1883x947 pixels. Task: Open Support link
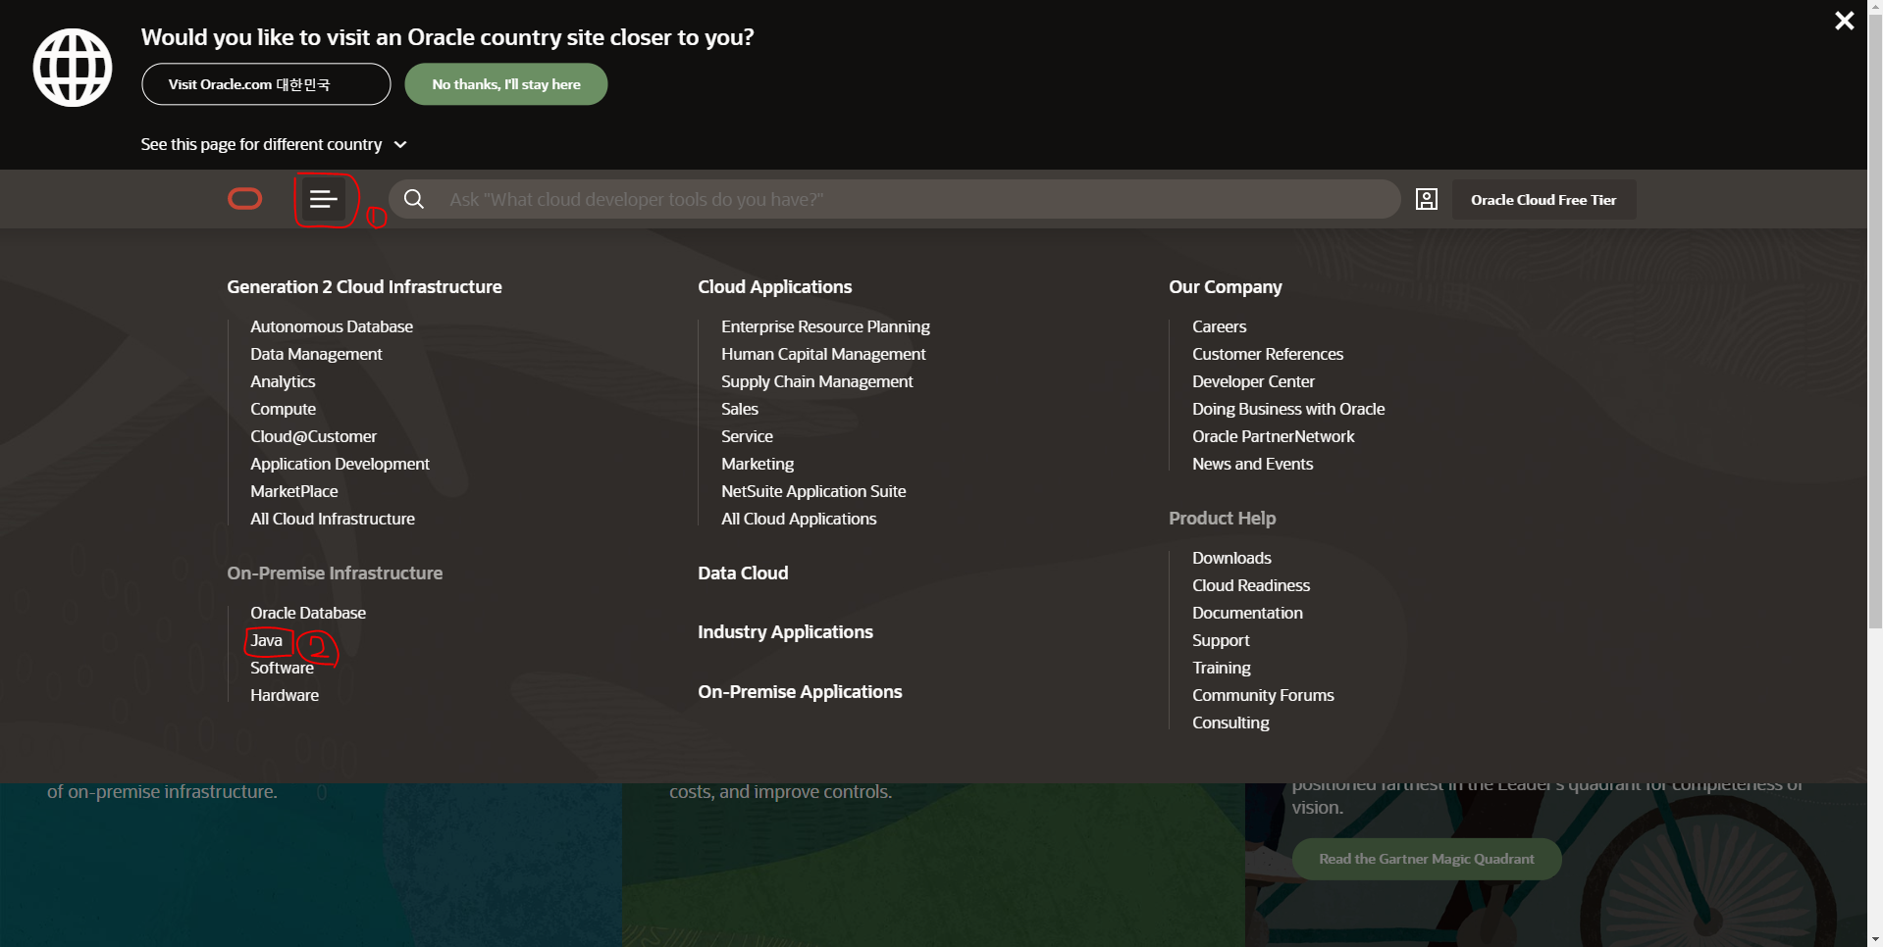point(1221,640)
